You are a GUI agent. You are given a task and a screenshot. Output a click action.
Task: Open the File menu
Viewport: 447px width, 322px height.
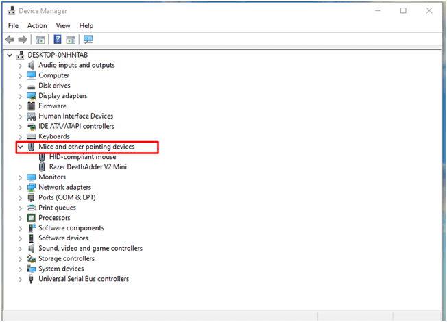tap(13, 25)
